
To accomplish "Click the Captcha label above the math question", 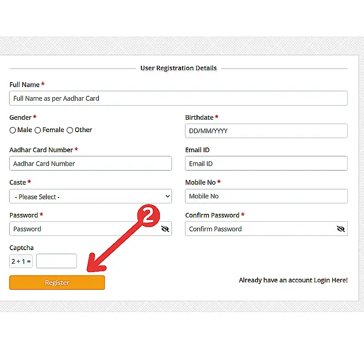I will point(21,248).
